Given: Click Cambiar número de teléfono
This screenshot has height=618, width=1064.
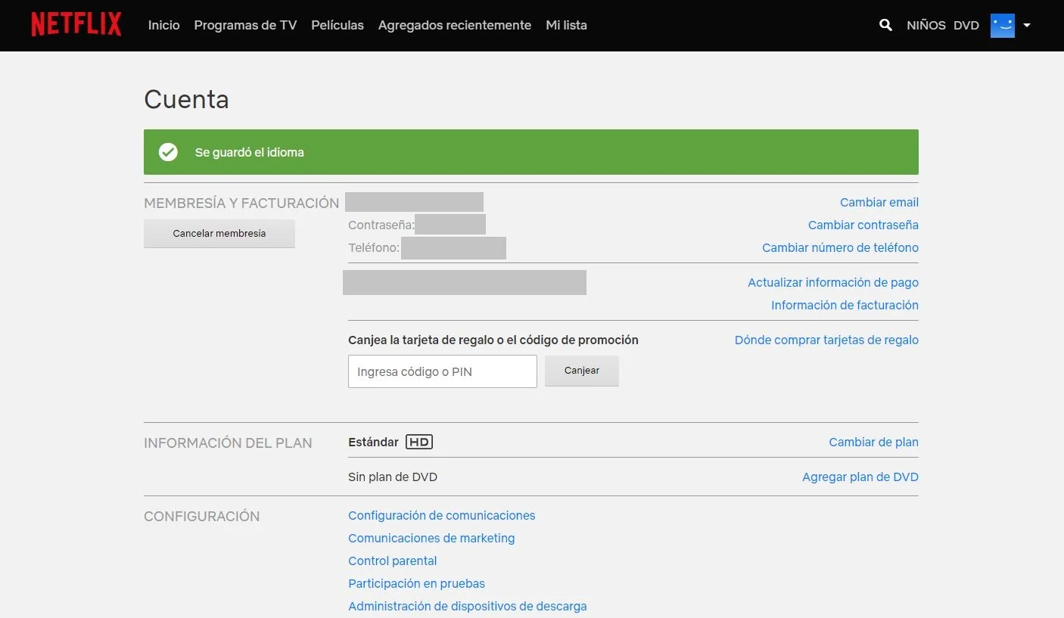Looking at the screenshot, I should pyautogui.click(x=840, y=247).
